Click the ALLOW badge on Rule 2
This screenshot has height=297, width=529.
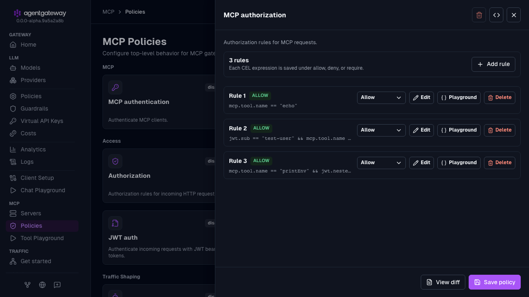click(261, 128)
